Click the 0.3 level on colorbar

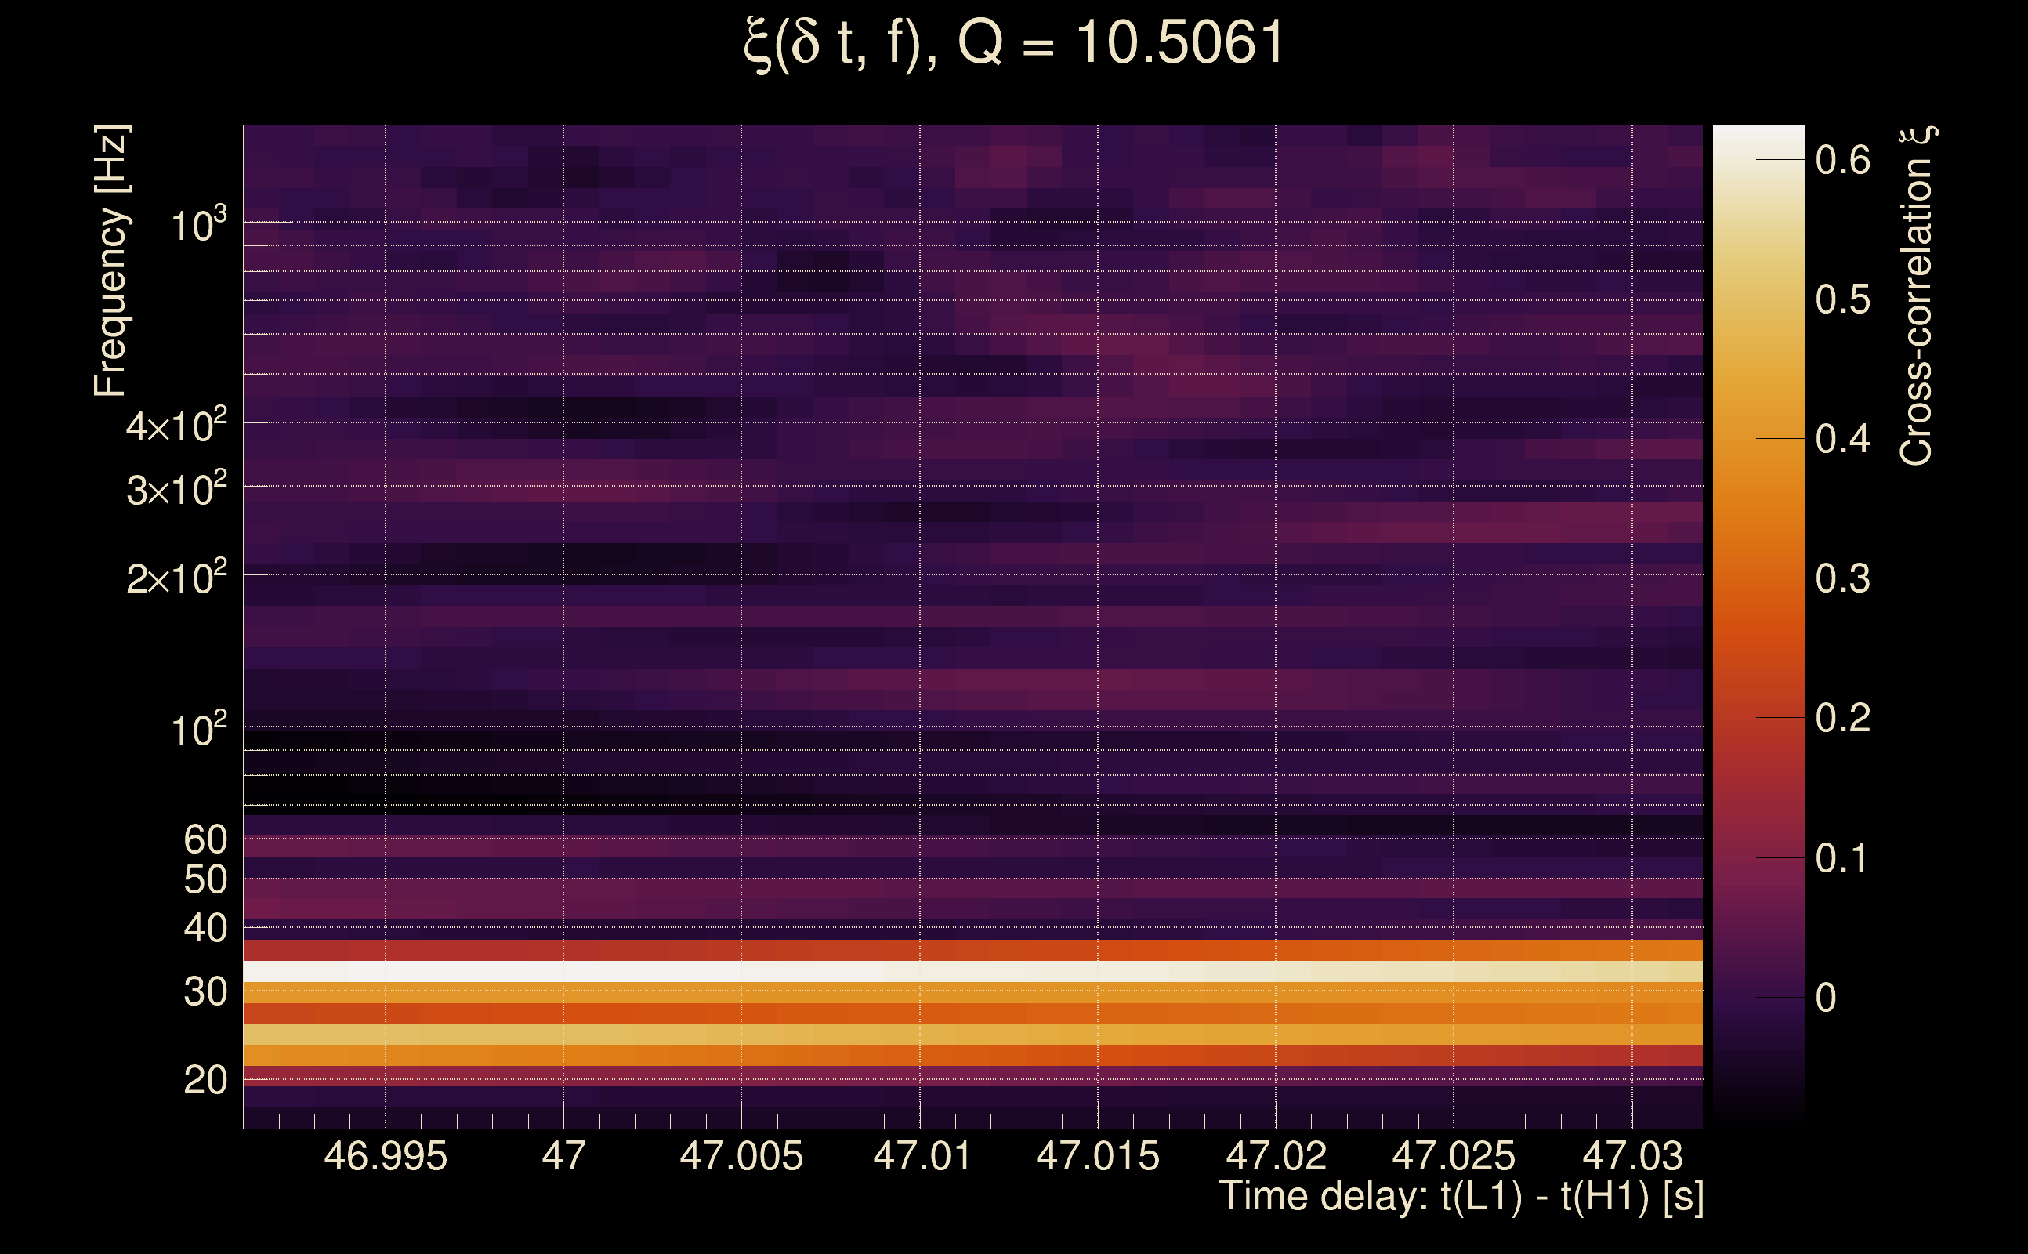(1842, 578)
